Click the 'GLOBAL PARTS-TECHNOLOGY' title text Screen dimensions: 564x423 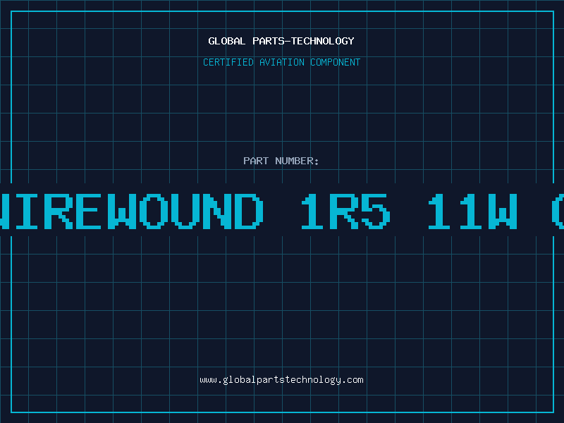pyautogui.click(x=281, y=41)
